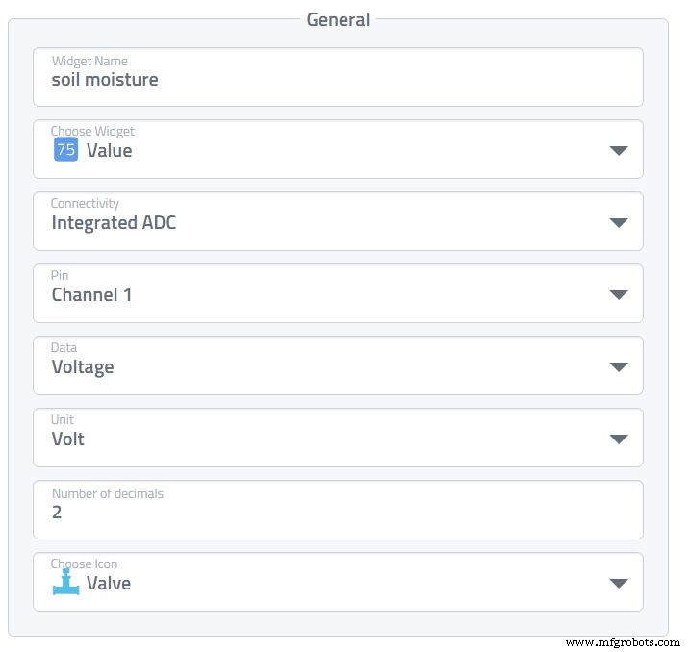Open the Choose Icon dropdown arrow
This screenshot has width=690, height=652.
tap(619, 584)
